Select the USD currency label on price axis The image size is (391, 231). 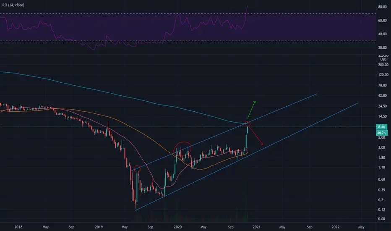383,60
